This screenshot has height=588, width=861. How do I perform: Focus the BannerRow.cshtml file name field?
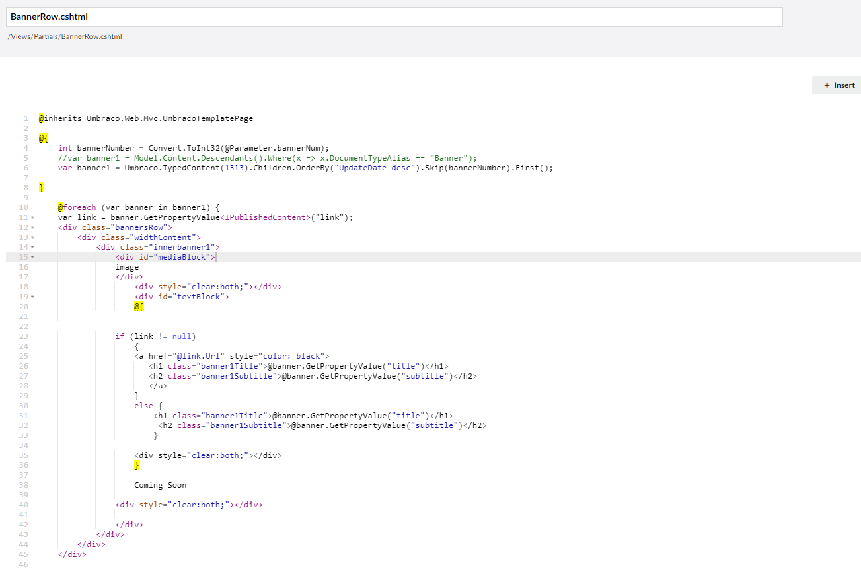(394, 17)
